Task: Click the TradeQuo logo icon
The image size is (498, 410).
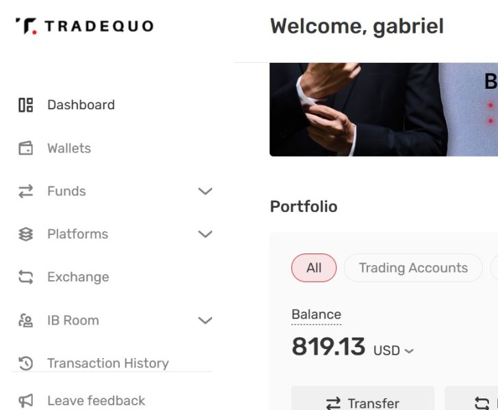Action: point(26,27)
